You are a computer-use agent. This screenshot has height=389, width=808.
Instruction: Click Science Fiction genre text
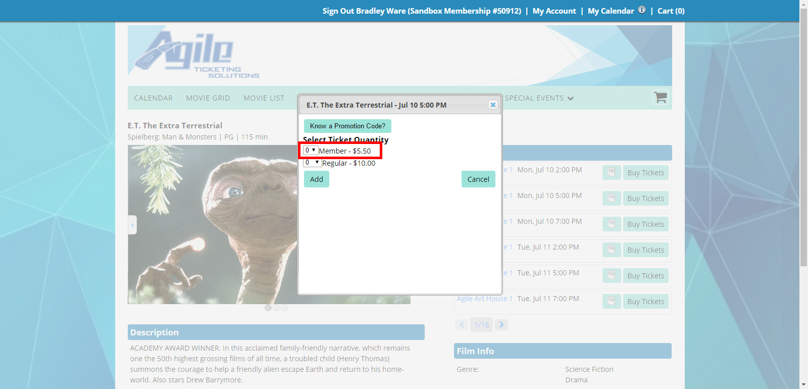click(x=589, y=369)
